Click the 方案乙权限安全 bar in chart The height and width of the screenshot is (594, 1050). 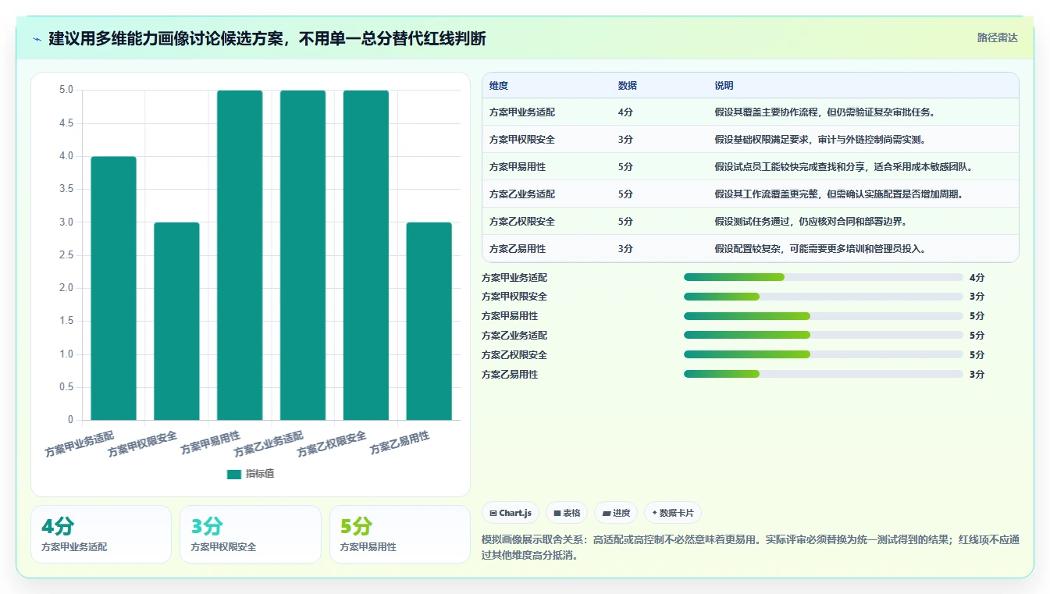click(x=366, y=255)
